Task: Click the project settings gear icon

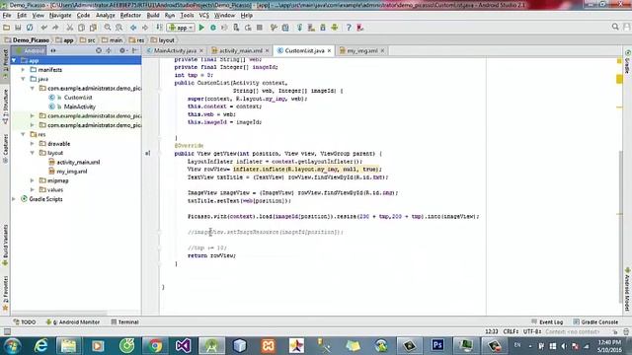Action: 122,50
